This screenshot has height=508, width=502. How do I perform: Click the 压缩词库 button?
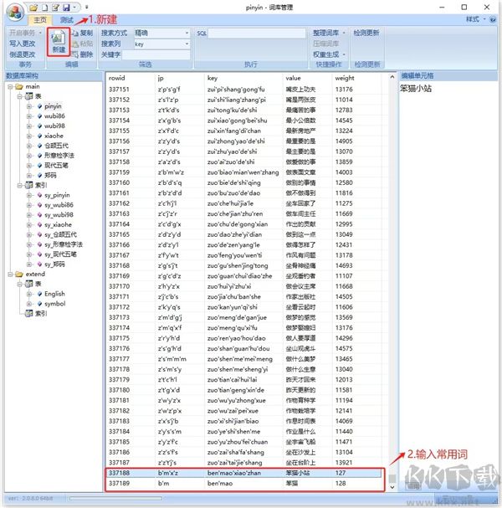(325, 44)
